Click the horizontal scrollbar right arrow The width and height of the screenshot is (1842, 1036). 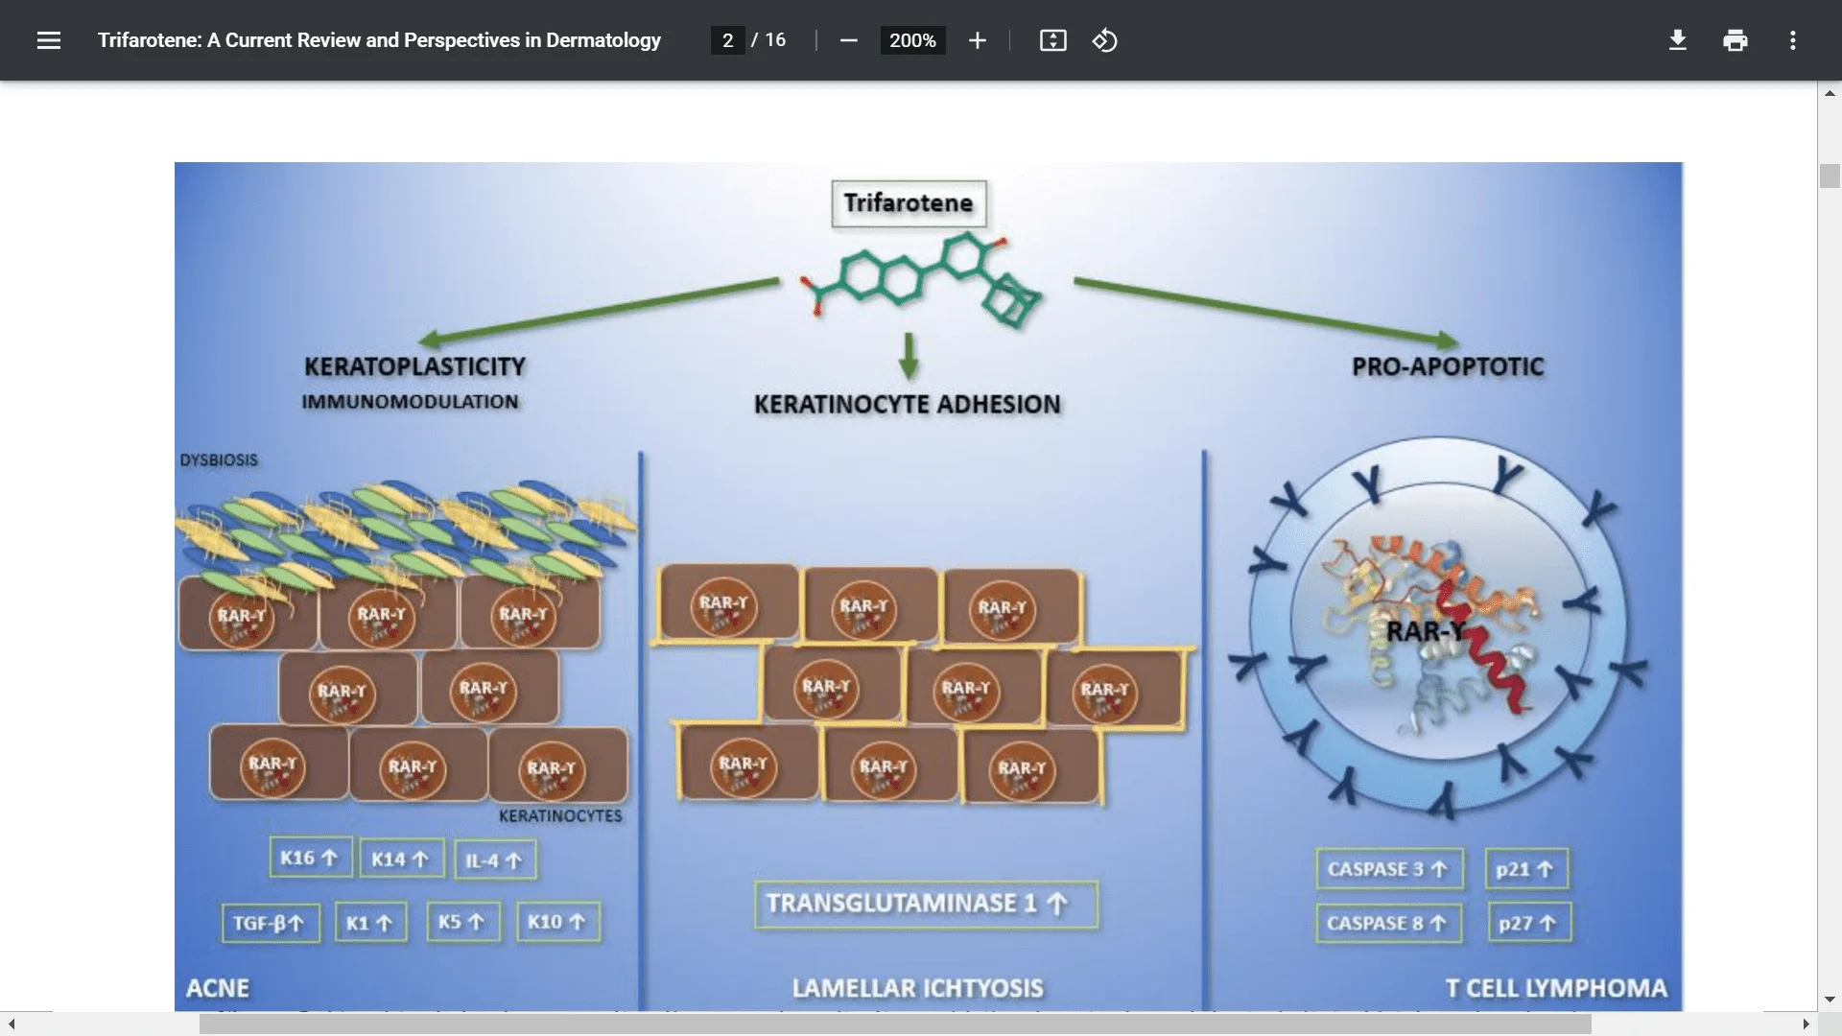[1806, 1024]
